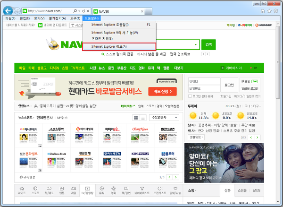
Task: Expand the search box dropdown arrow
Action: 196,44
